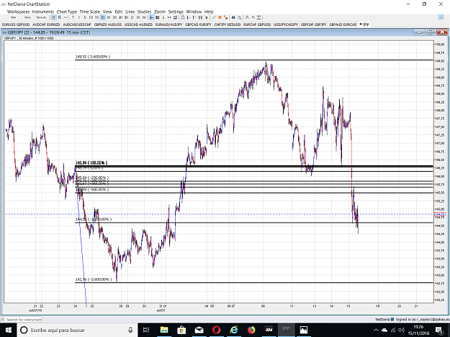Open the Settings menu
The image size is (450, 337).
click(176, 11)
